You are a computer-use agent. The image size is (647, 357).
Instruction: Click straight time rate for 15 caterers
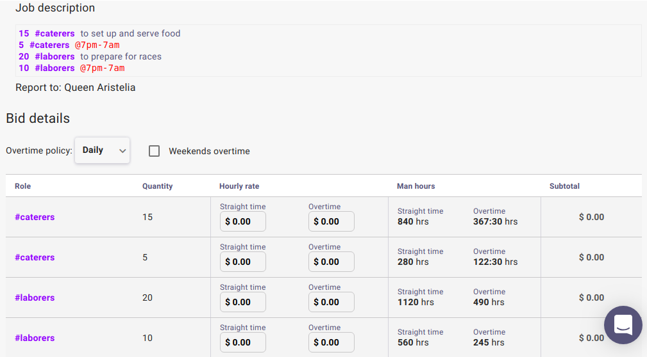(x=243, y=221)
